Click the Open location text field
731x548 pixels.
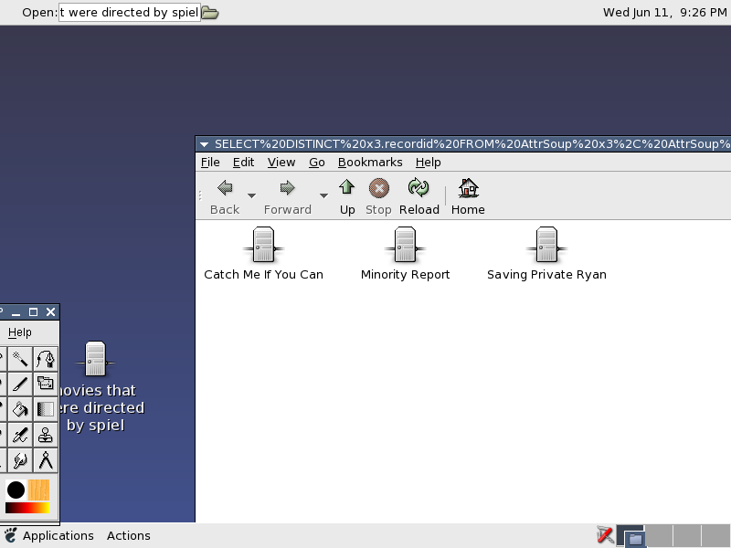pyautogui.click(x=129, y=13)
